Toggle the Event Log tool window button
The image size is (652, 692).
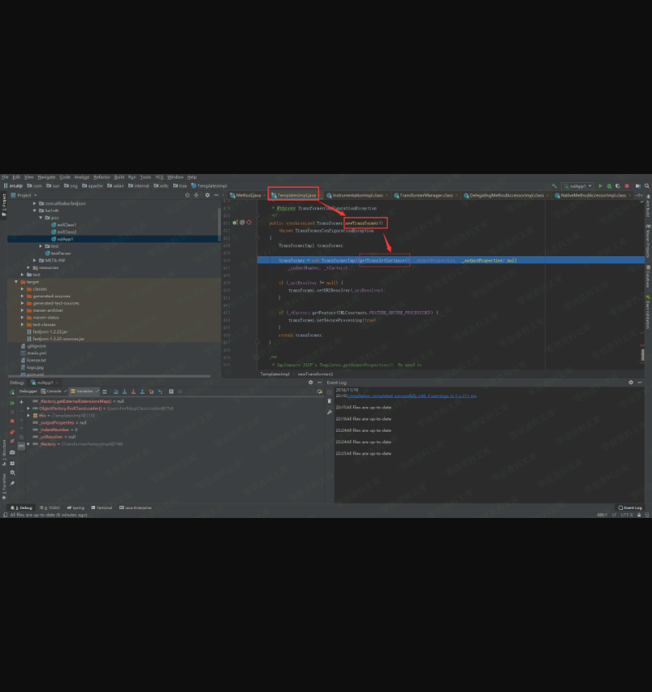point(629,508)
